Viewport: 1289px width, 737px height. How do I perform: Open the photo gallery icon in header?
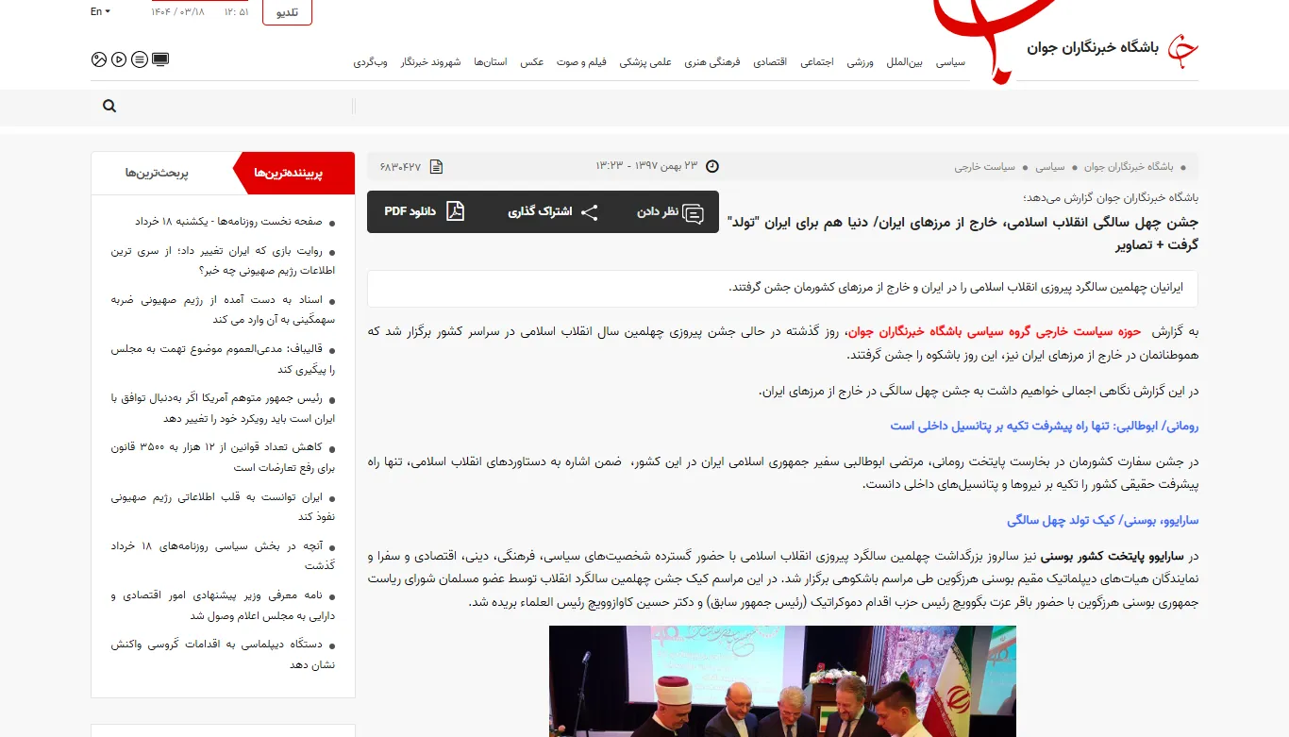pyautogui.click(x=97, y=59)
